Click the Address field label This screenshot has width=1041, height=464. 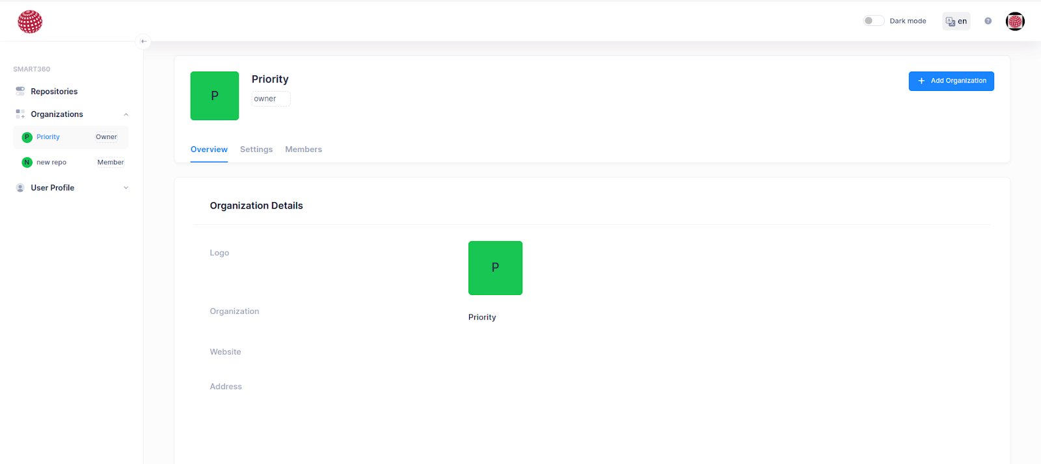[226, 386]
